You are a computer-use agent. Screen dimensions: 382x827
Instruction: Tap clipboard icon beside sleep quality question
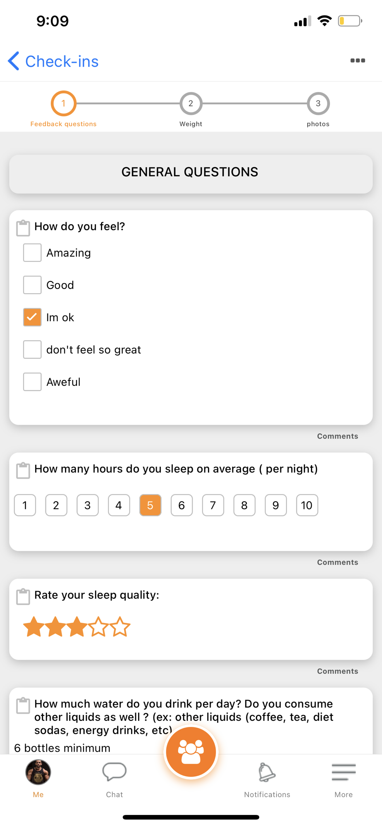coord(23,596)
